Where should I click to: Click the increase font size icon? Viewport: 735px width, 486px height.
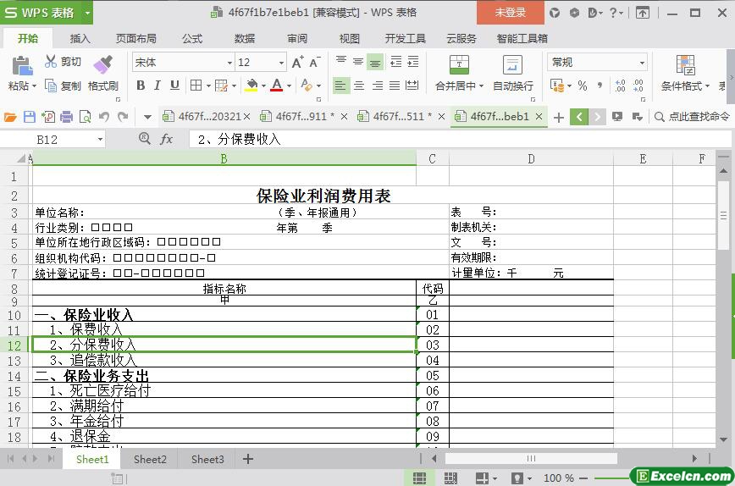click(297, 63)
